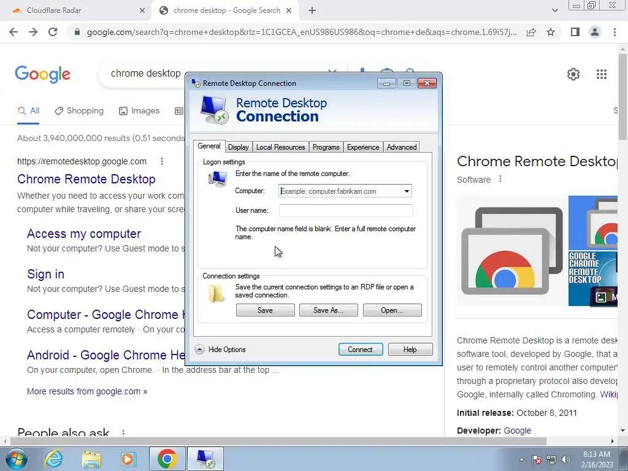Open Chrome Remote Desktop search result
The height and width of the screenshot is (471, 628).
pyautogui.click(x=86, y=179)
